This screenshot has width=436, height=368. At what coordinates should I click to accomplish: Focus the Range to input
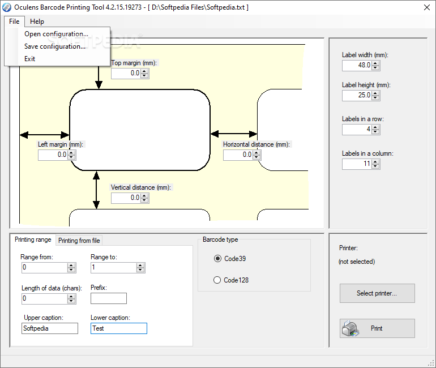click(114, 268)
